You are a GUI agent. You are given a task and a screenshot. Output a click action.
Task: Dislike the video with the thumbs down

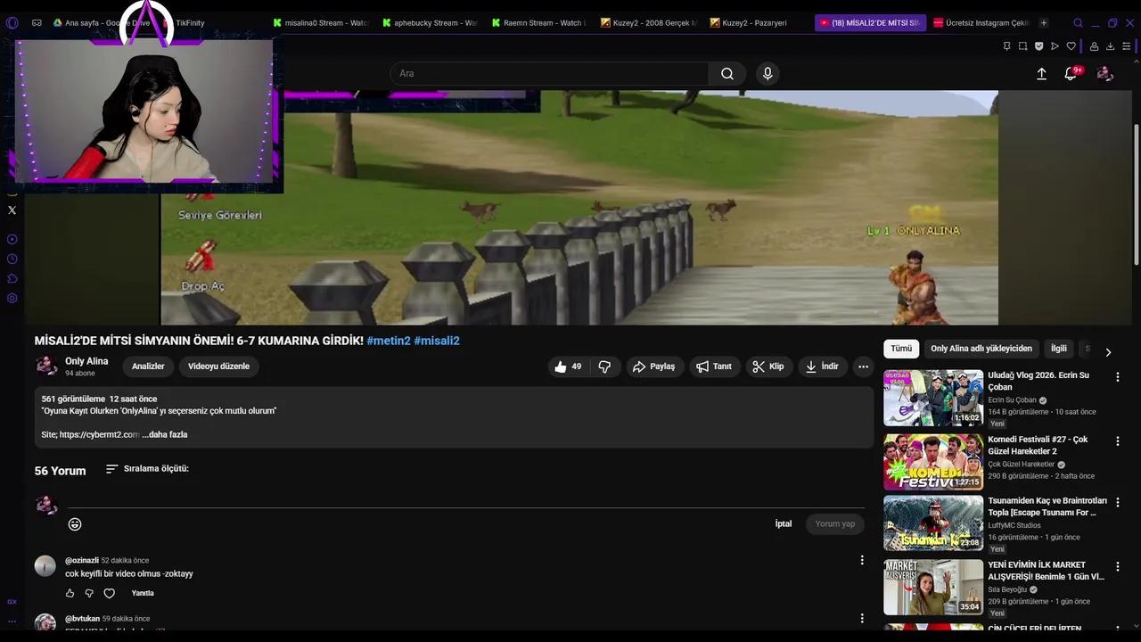604,366
